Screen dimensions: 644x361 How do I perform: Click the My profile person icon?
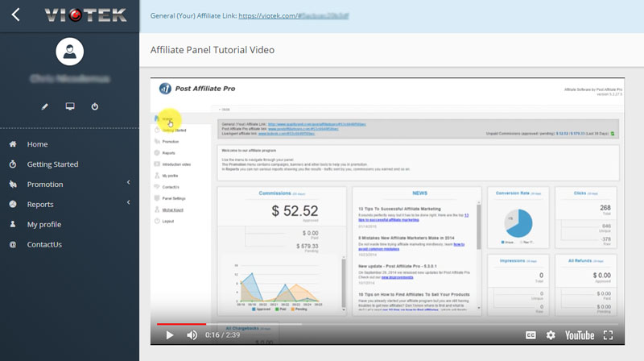click(x=13, y=224)
